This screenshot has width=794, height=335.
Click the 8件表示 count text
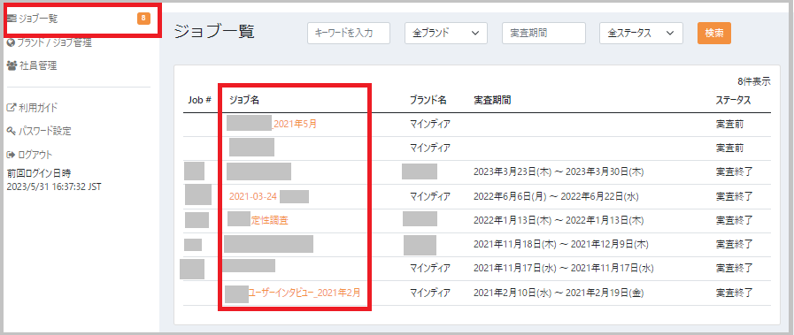754,80
